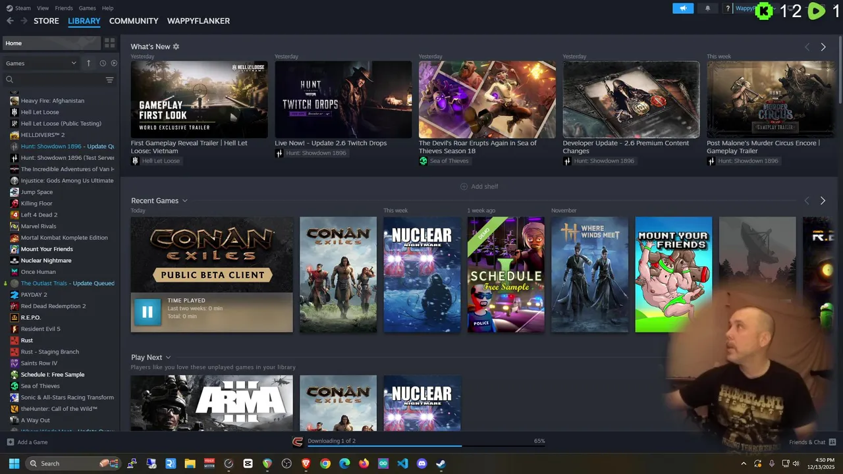The image size is (843, 474).
Task: Pause Conan Exiles download button
Action: 147,312
